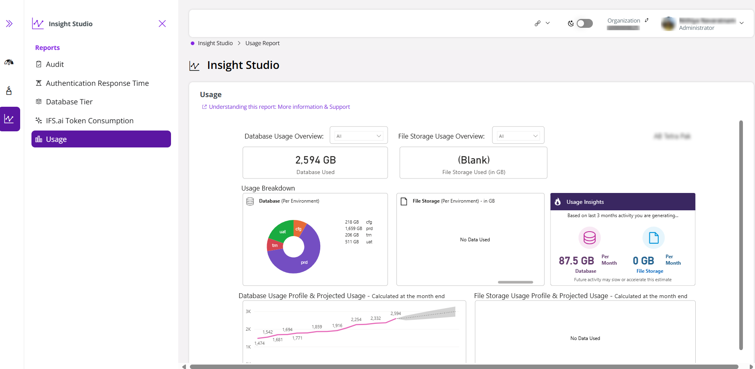
Task: Click the database icon in Usage Insights
Action: tap(589, 238)
